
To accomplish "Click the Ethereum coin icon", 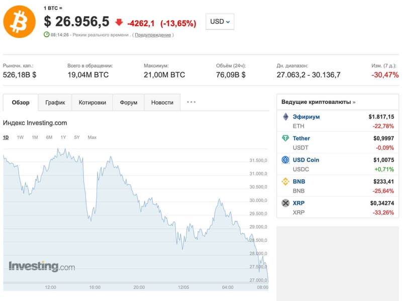I will pyautogui.click(x=285, y=117).
